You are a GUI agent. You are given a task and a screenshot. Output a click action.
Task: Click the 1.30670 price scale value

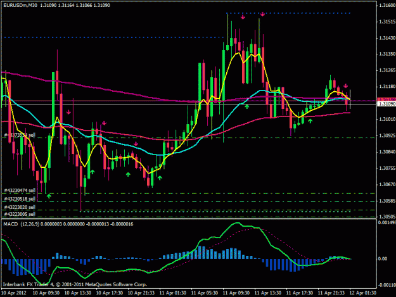tap(386, 184)
